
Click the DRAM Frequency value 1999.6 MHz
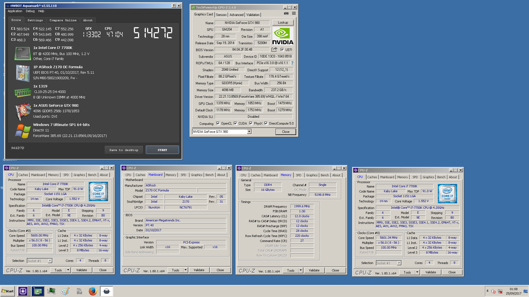pyautogui.click(x=302, y=206)
